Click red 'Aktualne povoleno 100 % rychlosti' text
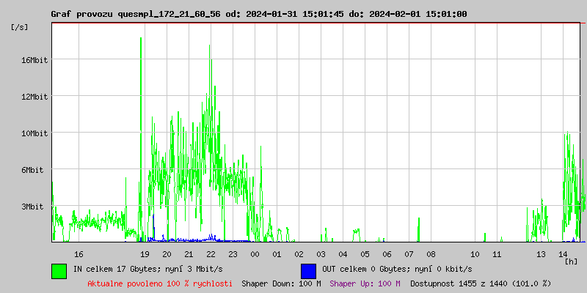587x293 pixels. tap(160, 283)
